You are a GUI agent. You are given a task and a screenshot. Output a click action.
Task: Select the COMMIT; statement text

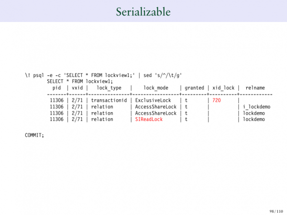point(34,135)
